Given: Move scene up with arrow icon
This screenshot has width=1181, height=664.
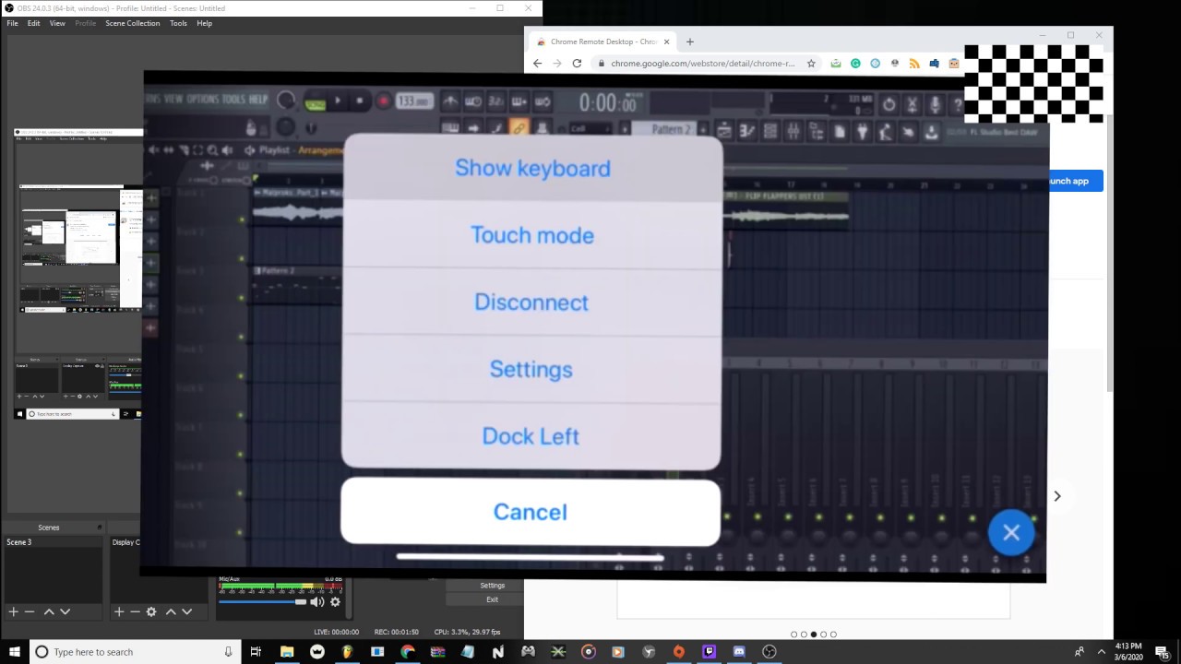Looking at the screenshot, I should point(49,611).
